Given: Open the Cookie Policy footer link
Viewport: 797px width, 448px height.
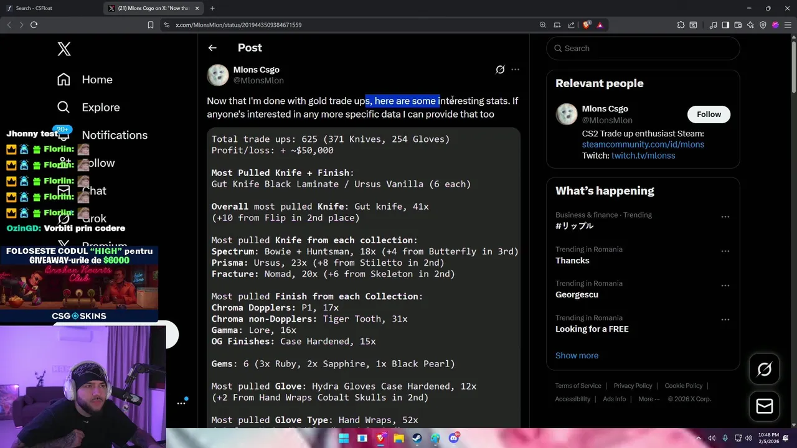Looking at the screenshot, I should click(684, 386).
